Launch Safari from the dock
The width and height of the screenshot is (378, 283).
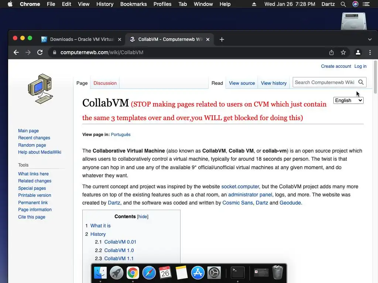click(149, 273)
